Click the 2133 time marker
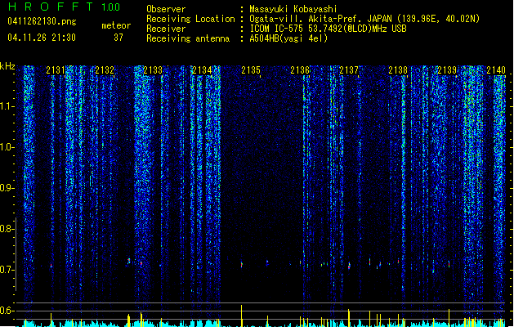This screenshot has width=514, height=327. (x=153, y=70)
